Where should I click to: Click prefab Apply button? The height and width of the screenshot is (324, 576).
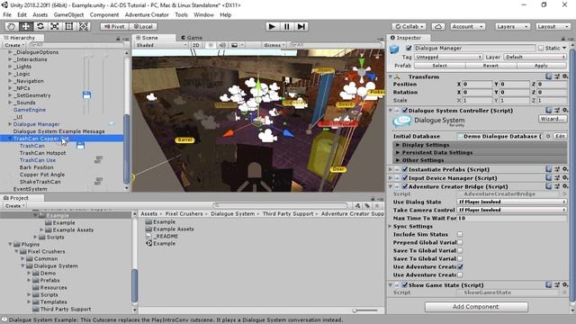tap(542, 66)
